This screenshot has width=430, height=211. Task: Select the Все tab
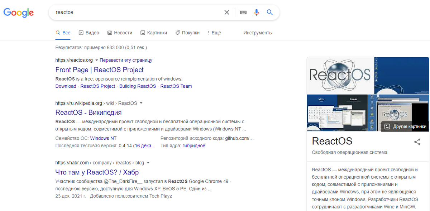coord(63,33)
